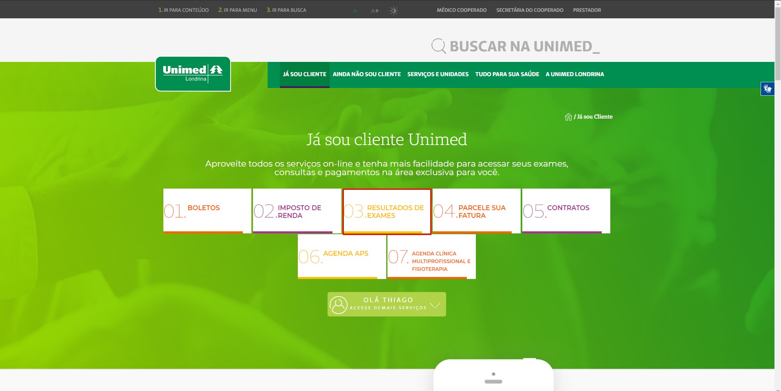Toggle the high contrast sun icon
Image resolution: width=781 pixels, height=391 pixels.
(393, 11)
